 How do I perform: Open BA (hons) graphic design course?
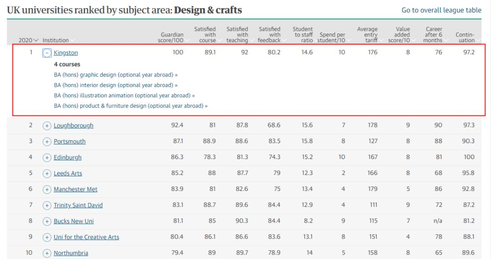click(x=116, y=75)
